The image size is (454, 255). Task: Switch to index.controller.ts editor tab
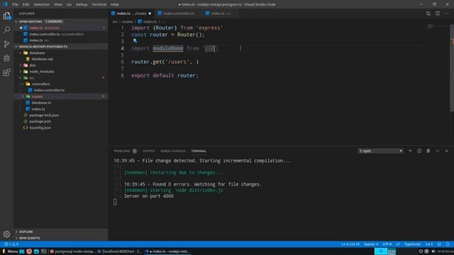pos(179,13)
